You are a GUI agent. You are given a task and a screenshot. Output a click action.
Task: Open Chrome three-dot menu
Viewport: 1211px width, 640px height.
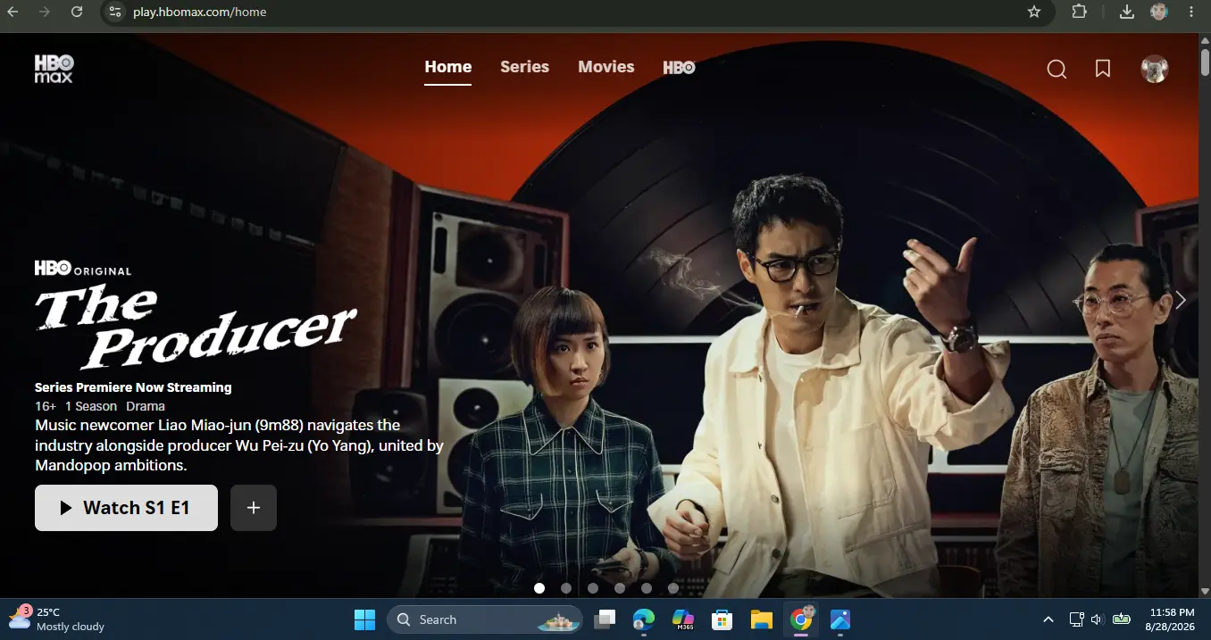click(1191, 12)
